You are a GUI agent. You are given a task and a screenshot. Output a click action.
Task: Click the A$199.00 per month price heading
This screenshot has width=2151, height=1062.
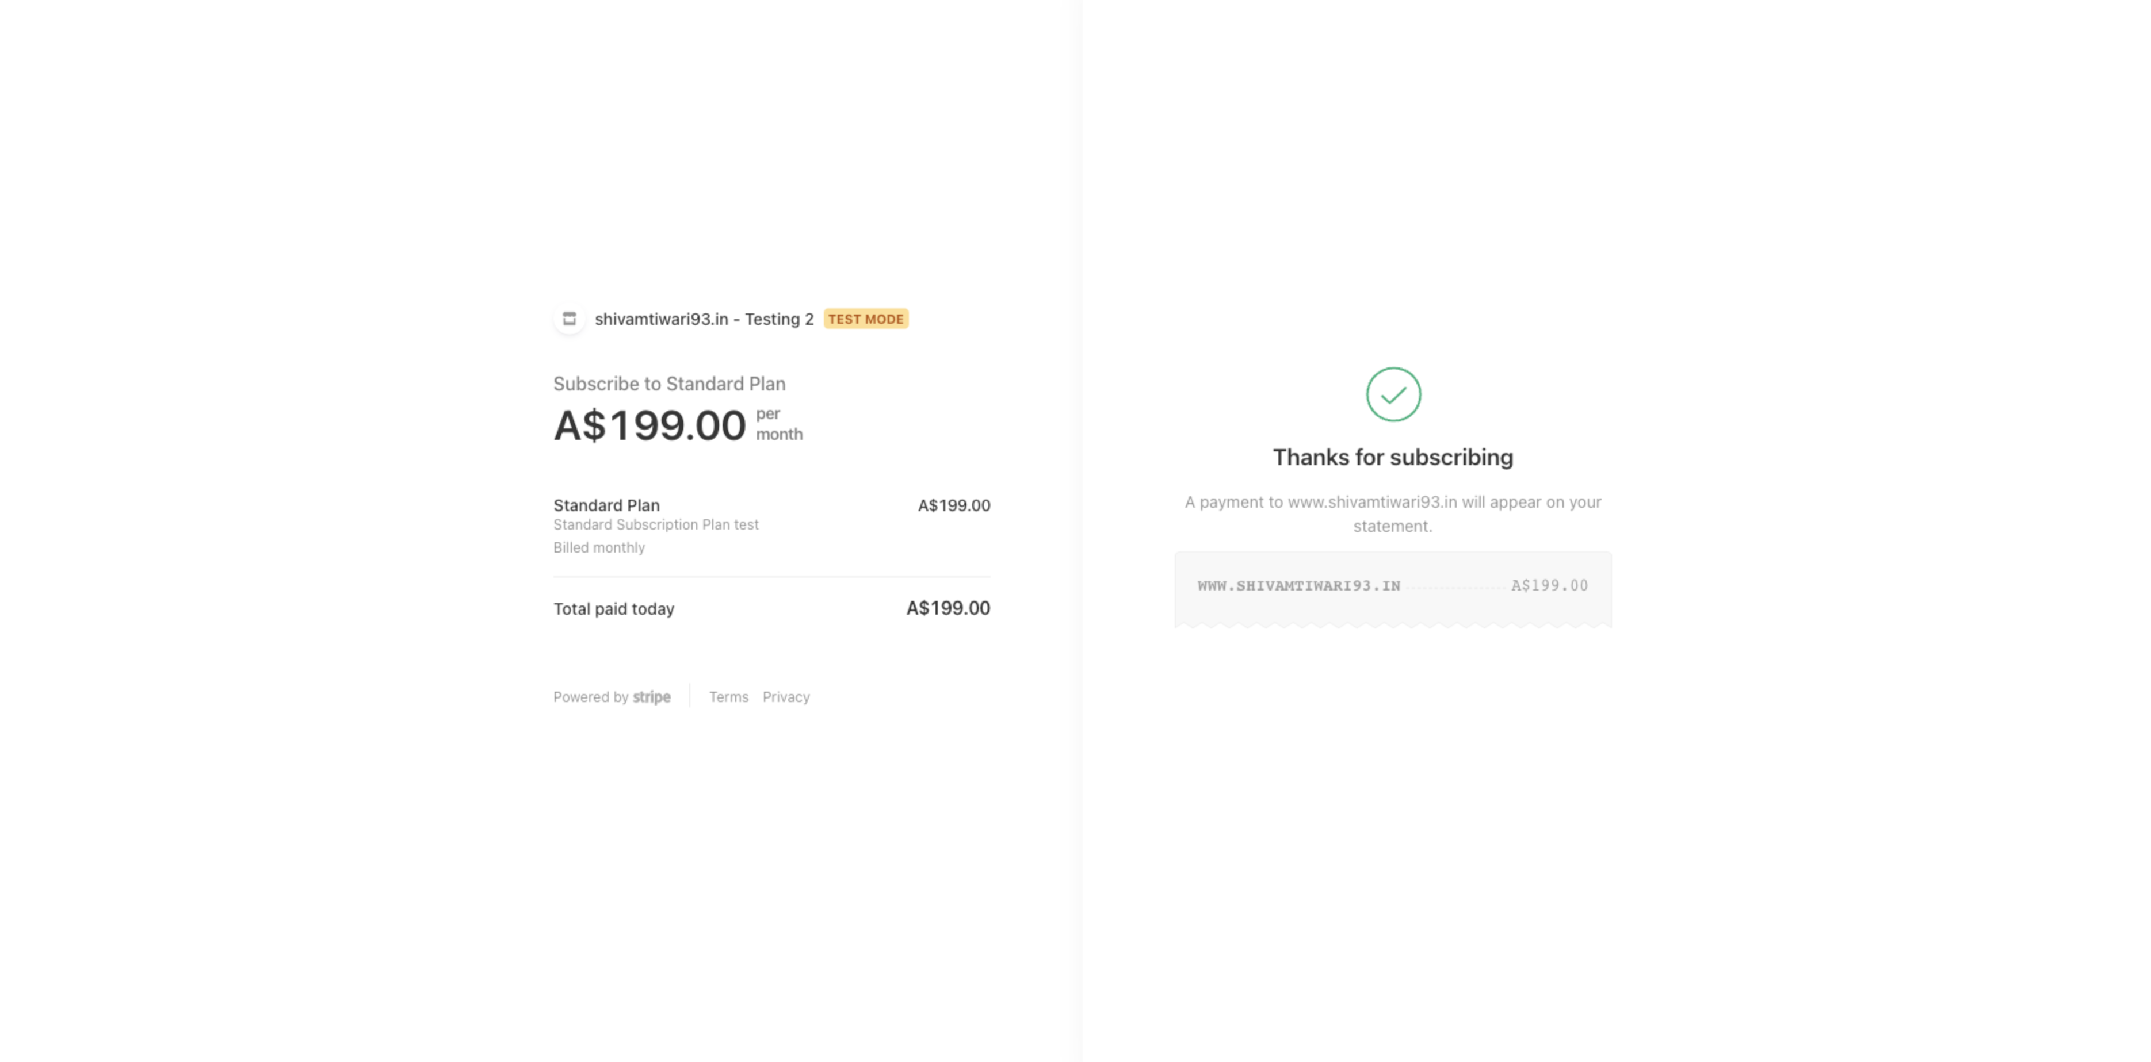click(678, 425)
